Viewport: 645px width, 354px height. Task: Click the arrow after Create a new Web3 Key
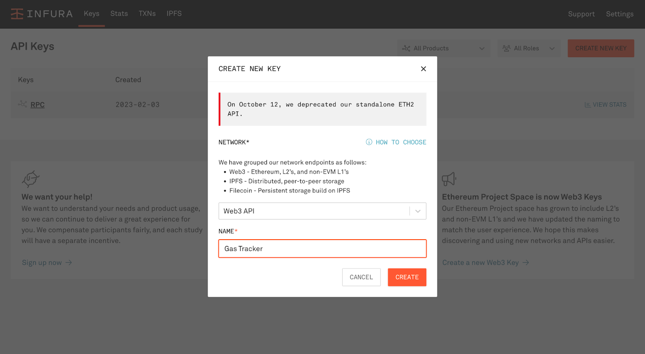click(x=526, y=263)
